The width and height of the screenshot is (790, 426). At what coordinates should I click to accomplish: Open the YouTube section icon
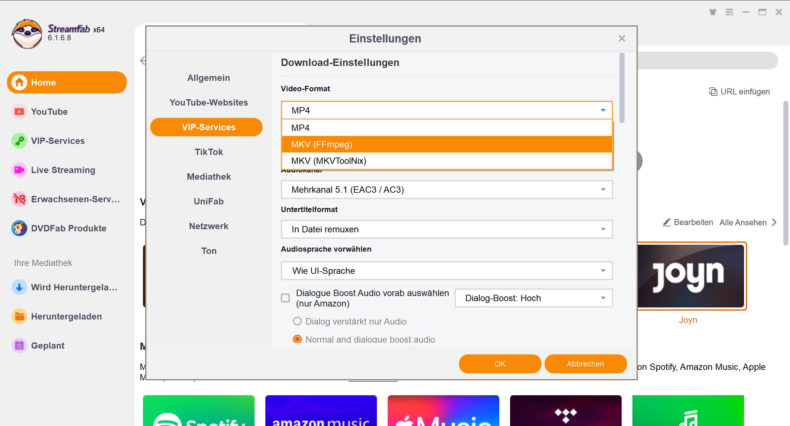pos(19,112)
